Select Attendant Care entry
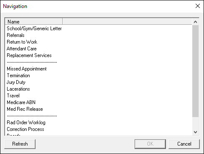The image size is (204, 154). [22, 49]
